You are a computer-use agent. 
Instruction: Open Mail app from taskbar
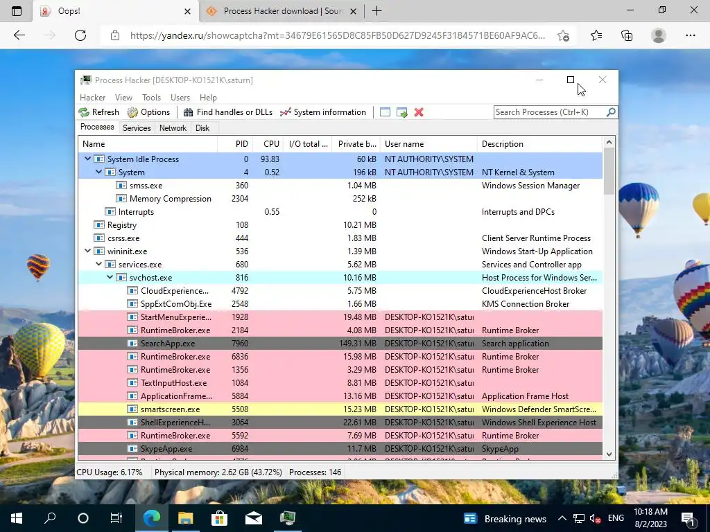pyautogui.click(x=254, y=518)
